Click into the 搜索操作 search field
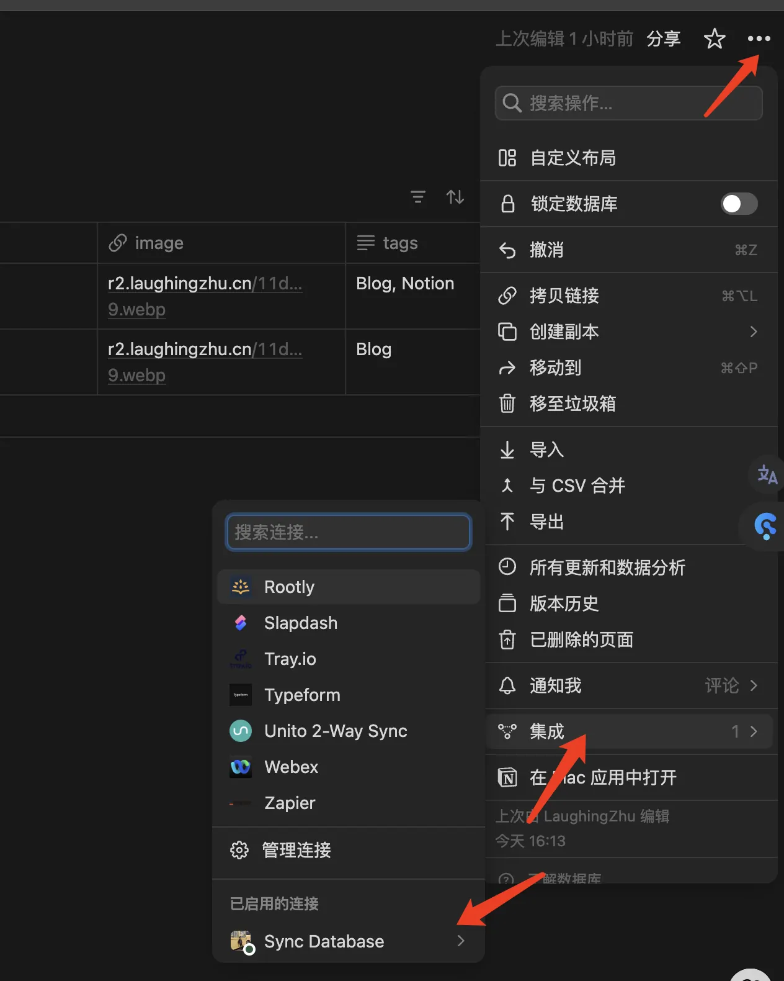 click(x=628, y=103)
